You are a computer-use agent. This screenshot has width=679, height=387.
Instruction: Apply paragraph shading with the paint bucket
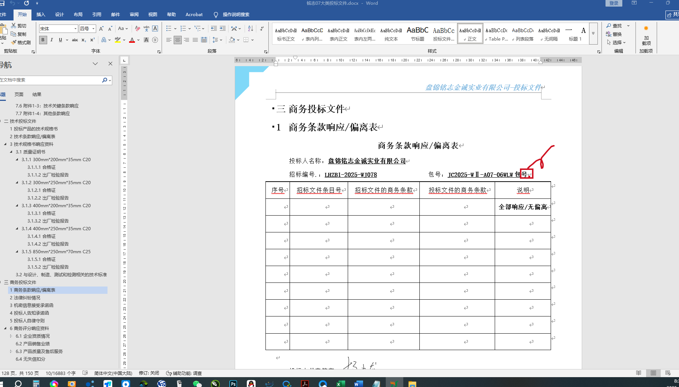pos(232,40)
